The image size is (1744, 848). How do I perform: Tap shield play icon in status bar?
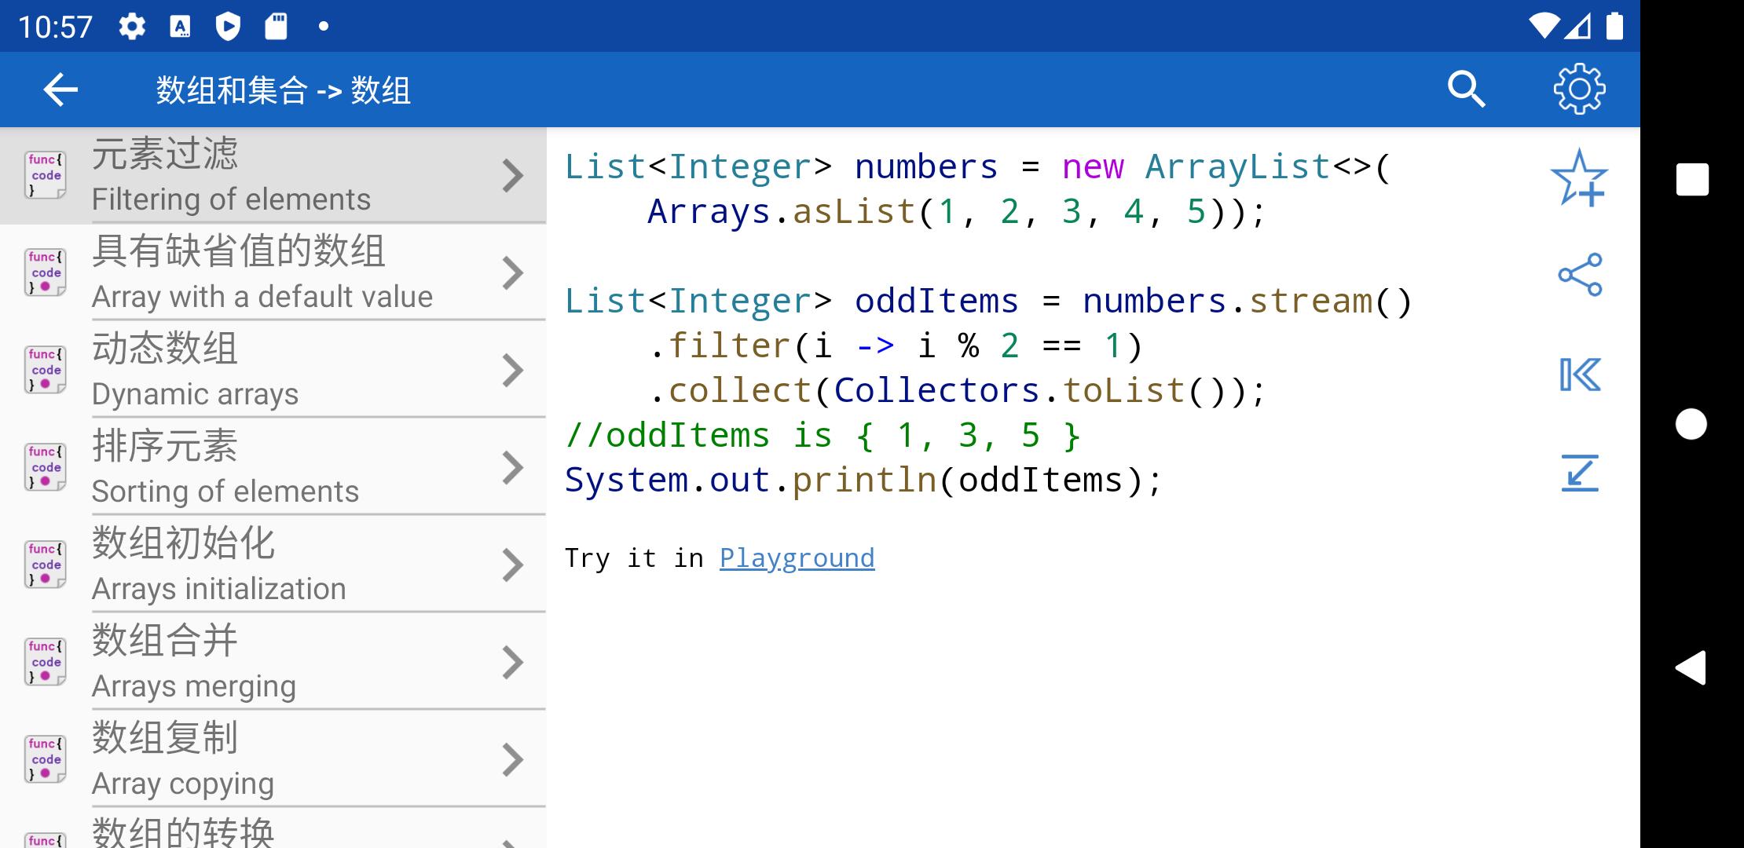coord(228,27)
